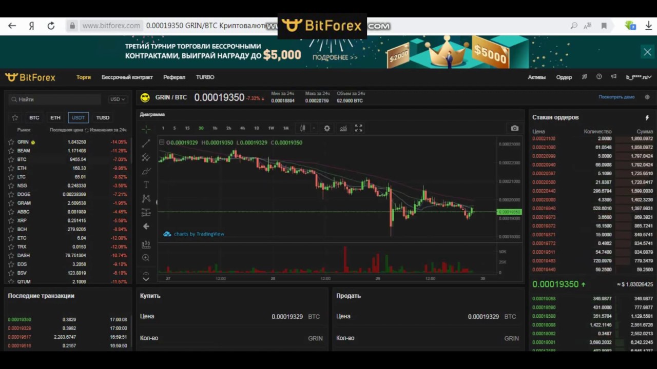This screenshot has width=657, height=369.
Task: Open the TURBO menu item
Action: tap(205, 77)
